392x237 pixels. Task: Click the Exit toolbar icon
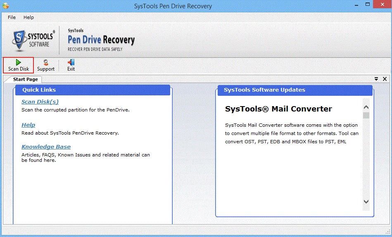click(71, 65)
